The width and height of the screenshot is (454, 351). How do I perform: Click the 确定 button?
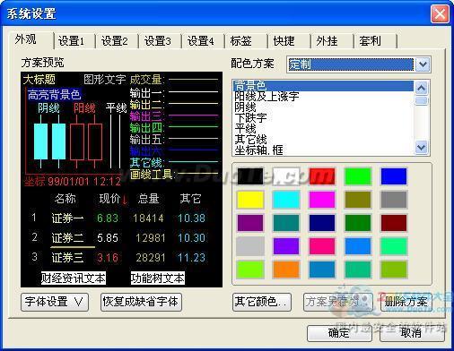click(339, 332)
